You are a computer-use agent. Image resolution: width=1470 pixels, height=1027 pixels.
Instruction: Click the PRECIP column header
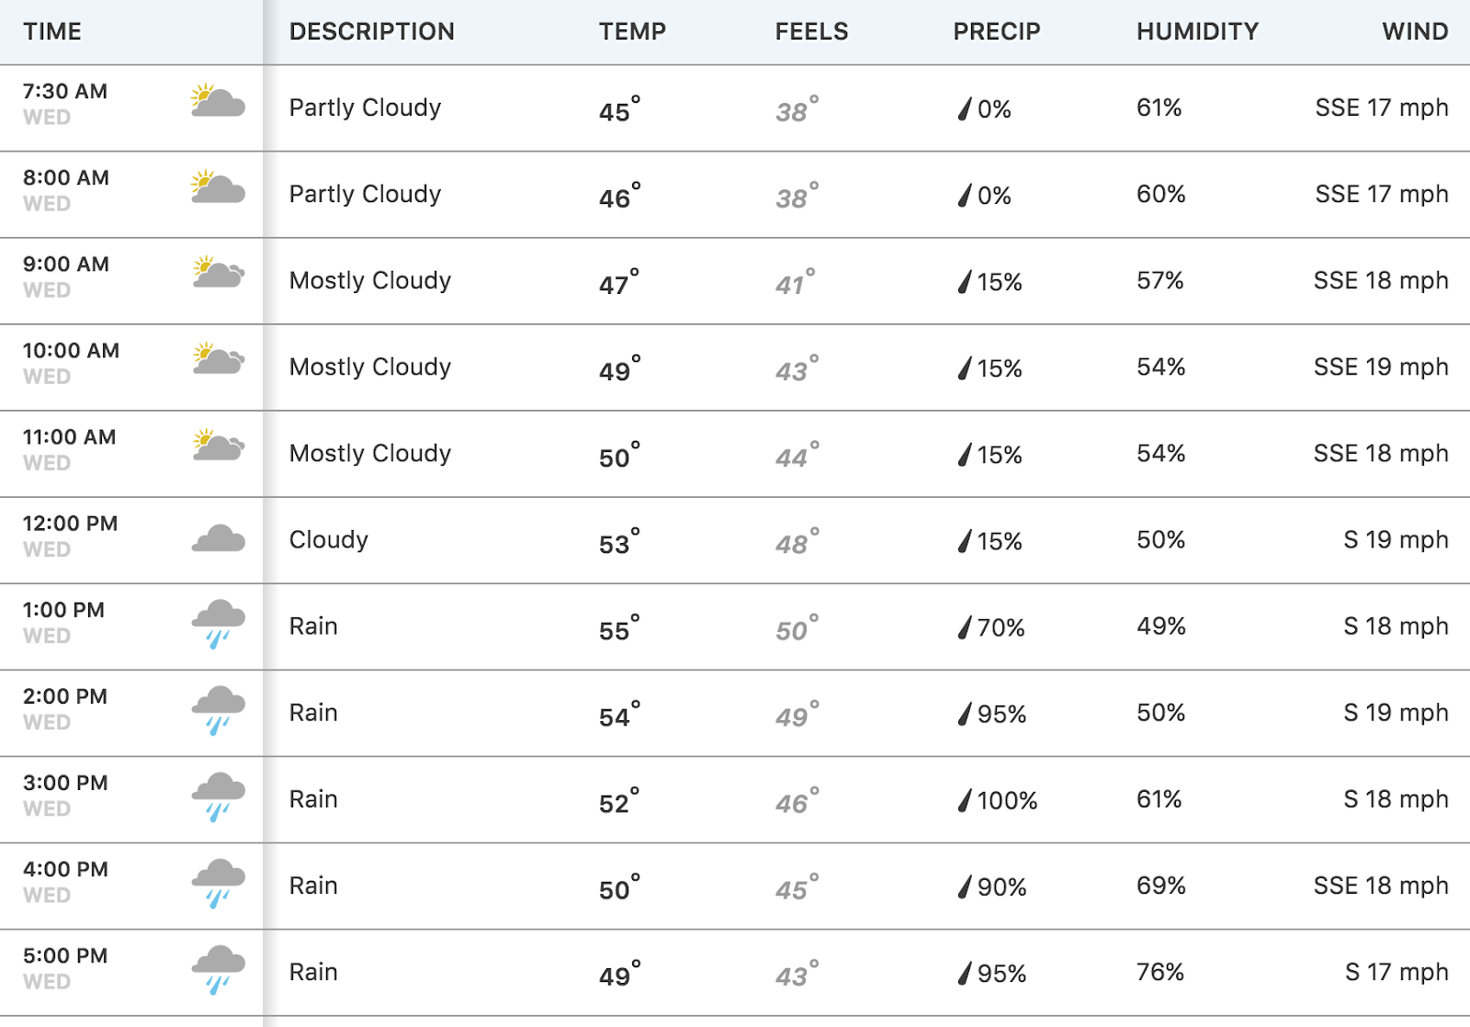tap(997, 31)
